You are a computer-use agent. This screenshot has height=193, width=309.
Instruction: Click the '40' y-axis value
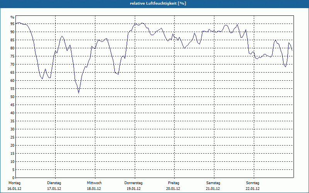[12, 113]
